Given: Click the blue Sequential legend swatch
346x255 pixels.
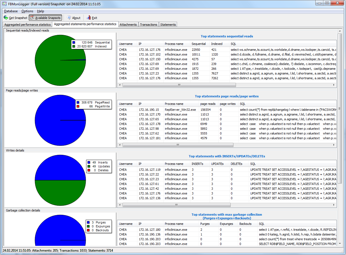Looking at the screenshot, I should tap(74, 42).
